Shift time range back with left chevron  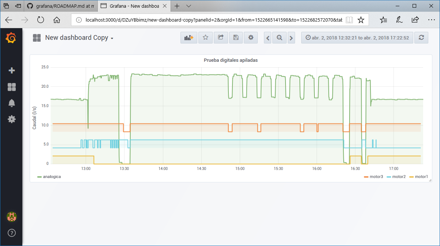(x=268, y=37)
